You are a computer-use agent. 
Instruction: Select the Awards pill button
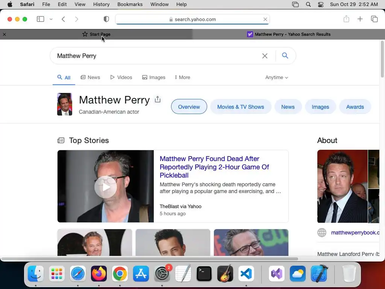click(355, 106)
